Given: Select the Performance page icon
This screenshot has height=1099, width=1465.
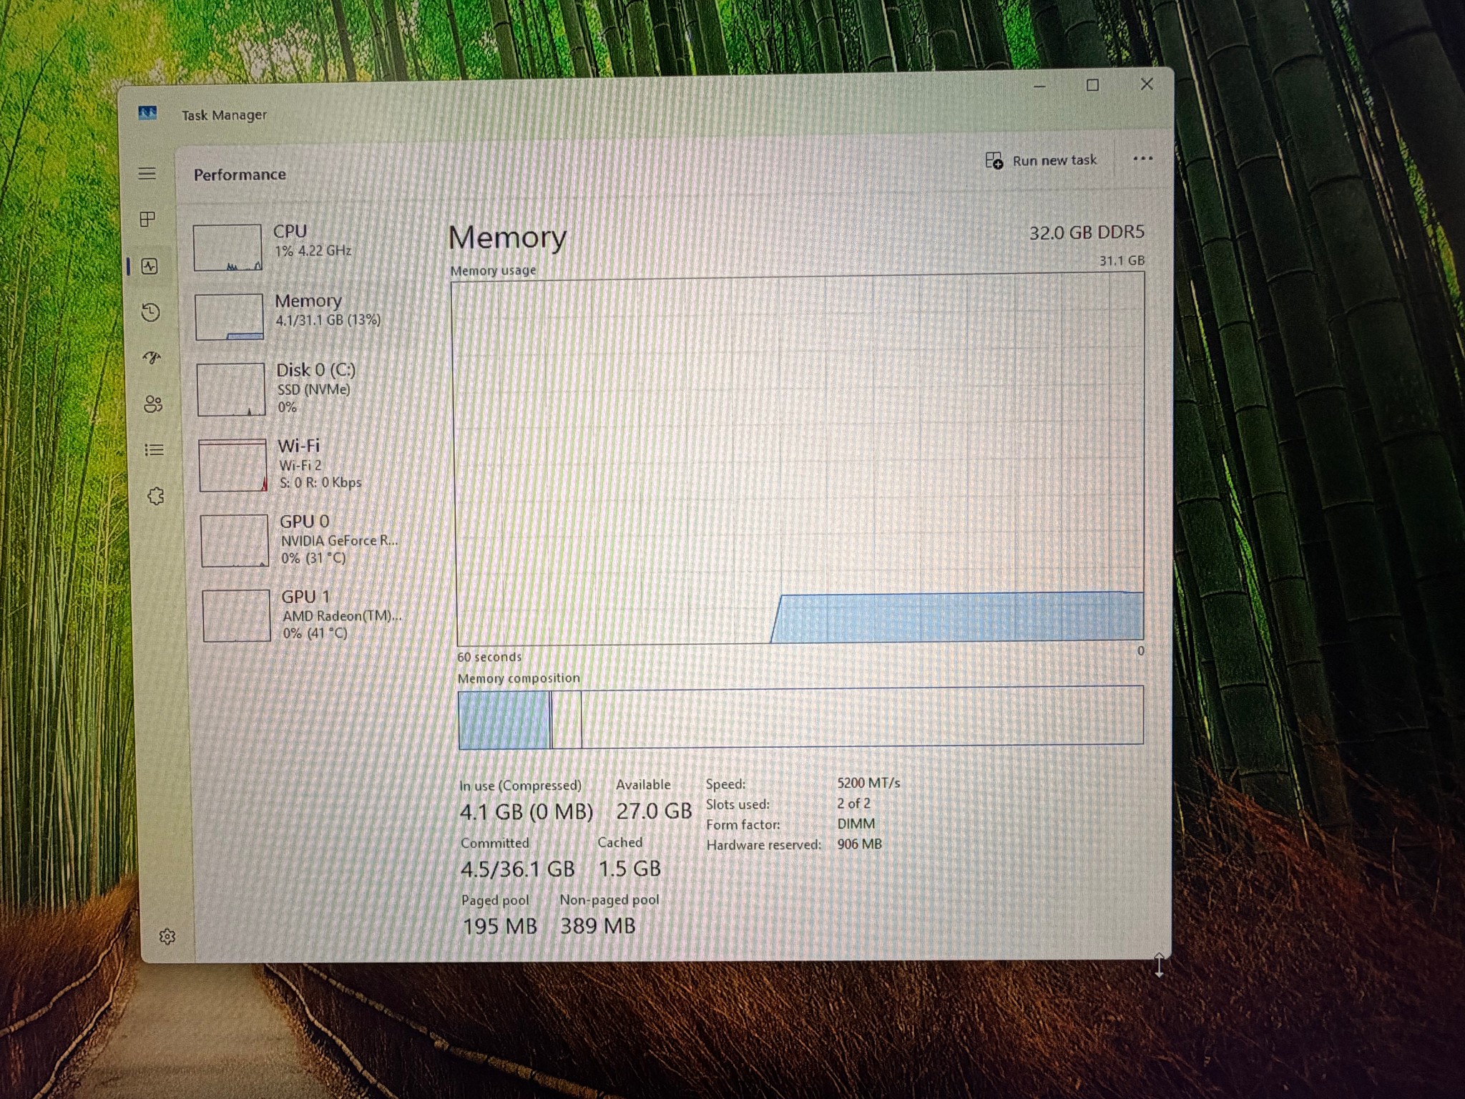Looking at the screenshot, I should tap(149, 266).
